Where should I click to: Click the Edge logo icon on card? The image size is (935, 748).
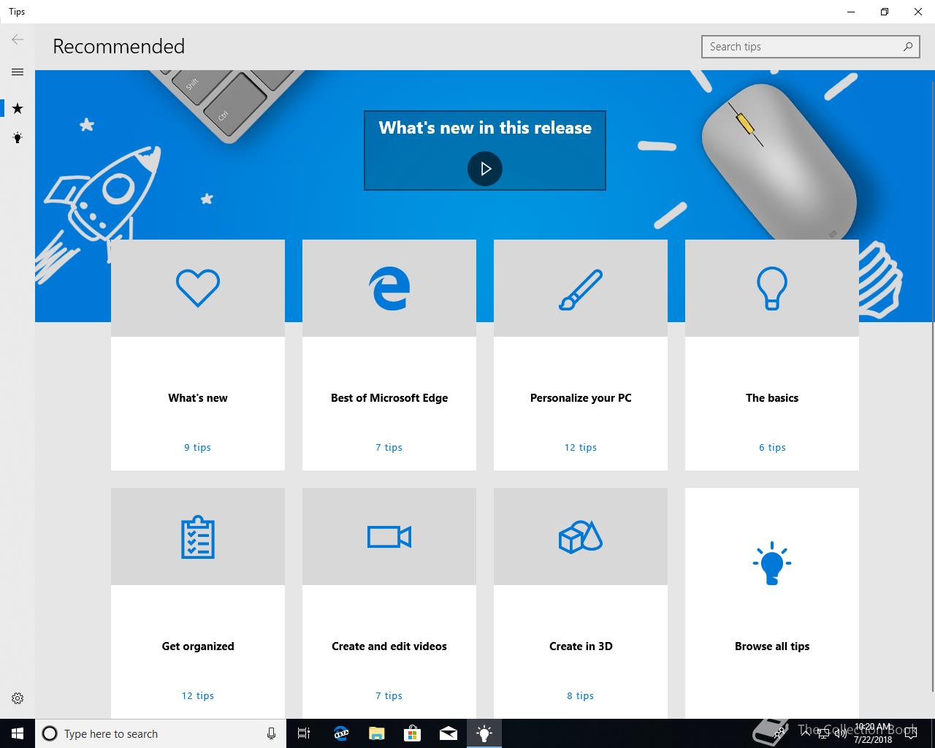[389, 288]
